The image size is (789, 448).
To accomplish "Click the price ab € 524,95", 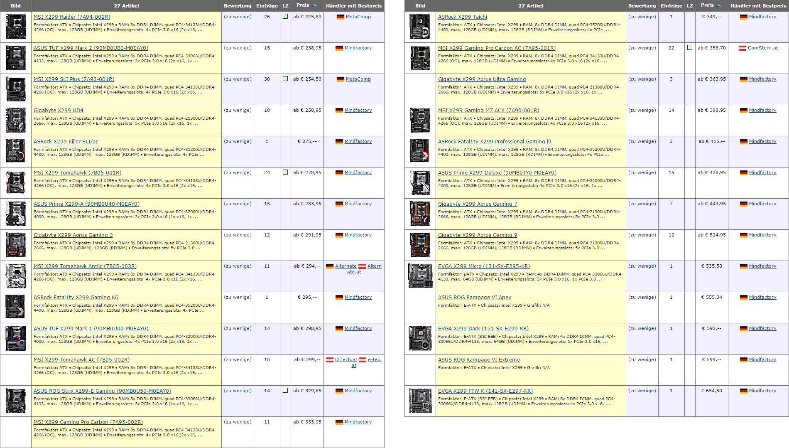I will (x=712, y=235).
